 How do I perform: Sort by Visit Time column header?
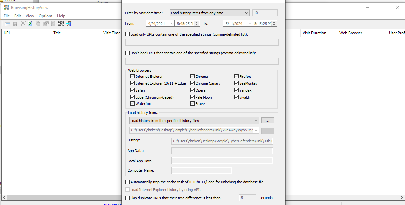(x=112, y=33)
